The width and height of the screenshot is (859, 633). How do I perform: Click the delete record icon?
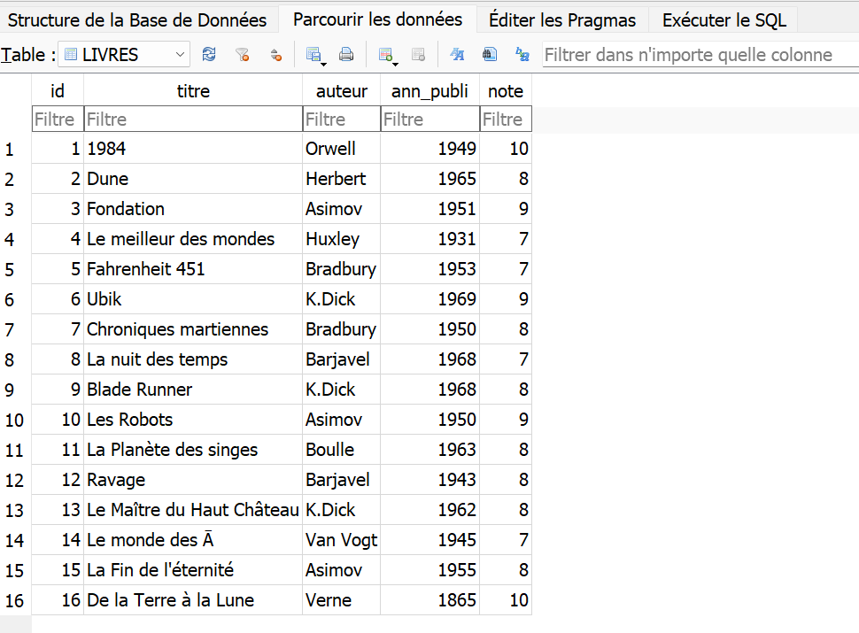point(419,55)
